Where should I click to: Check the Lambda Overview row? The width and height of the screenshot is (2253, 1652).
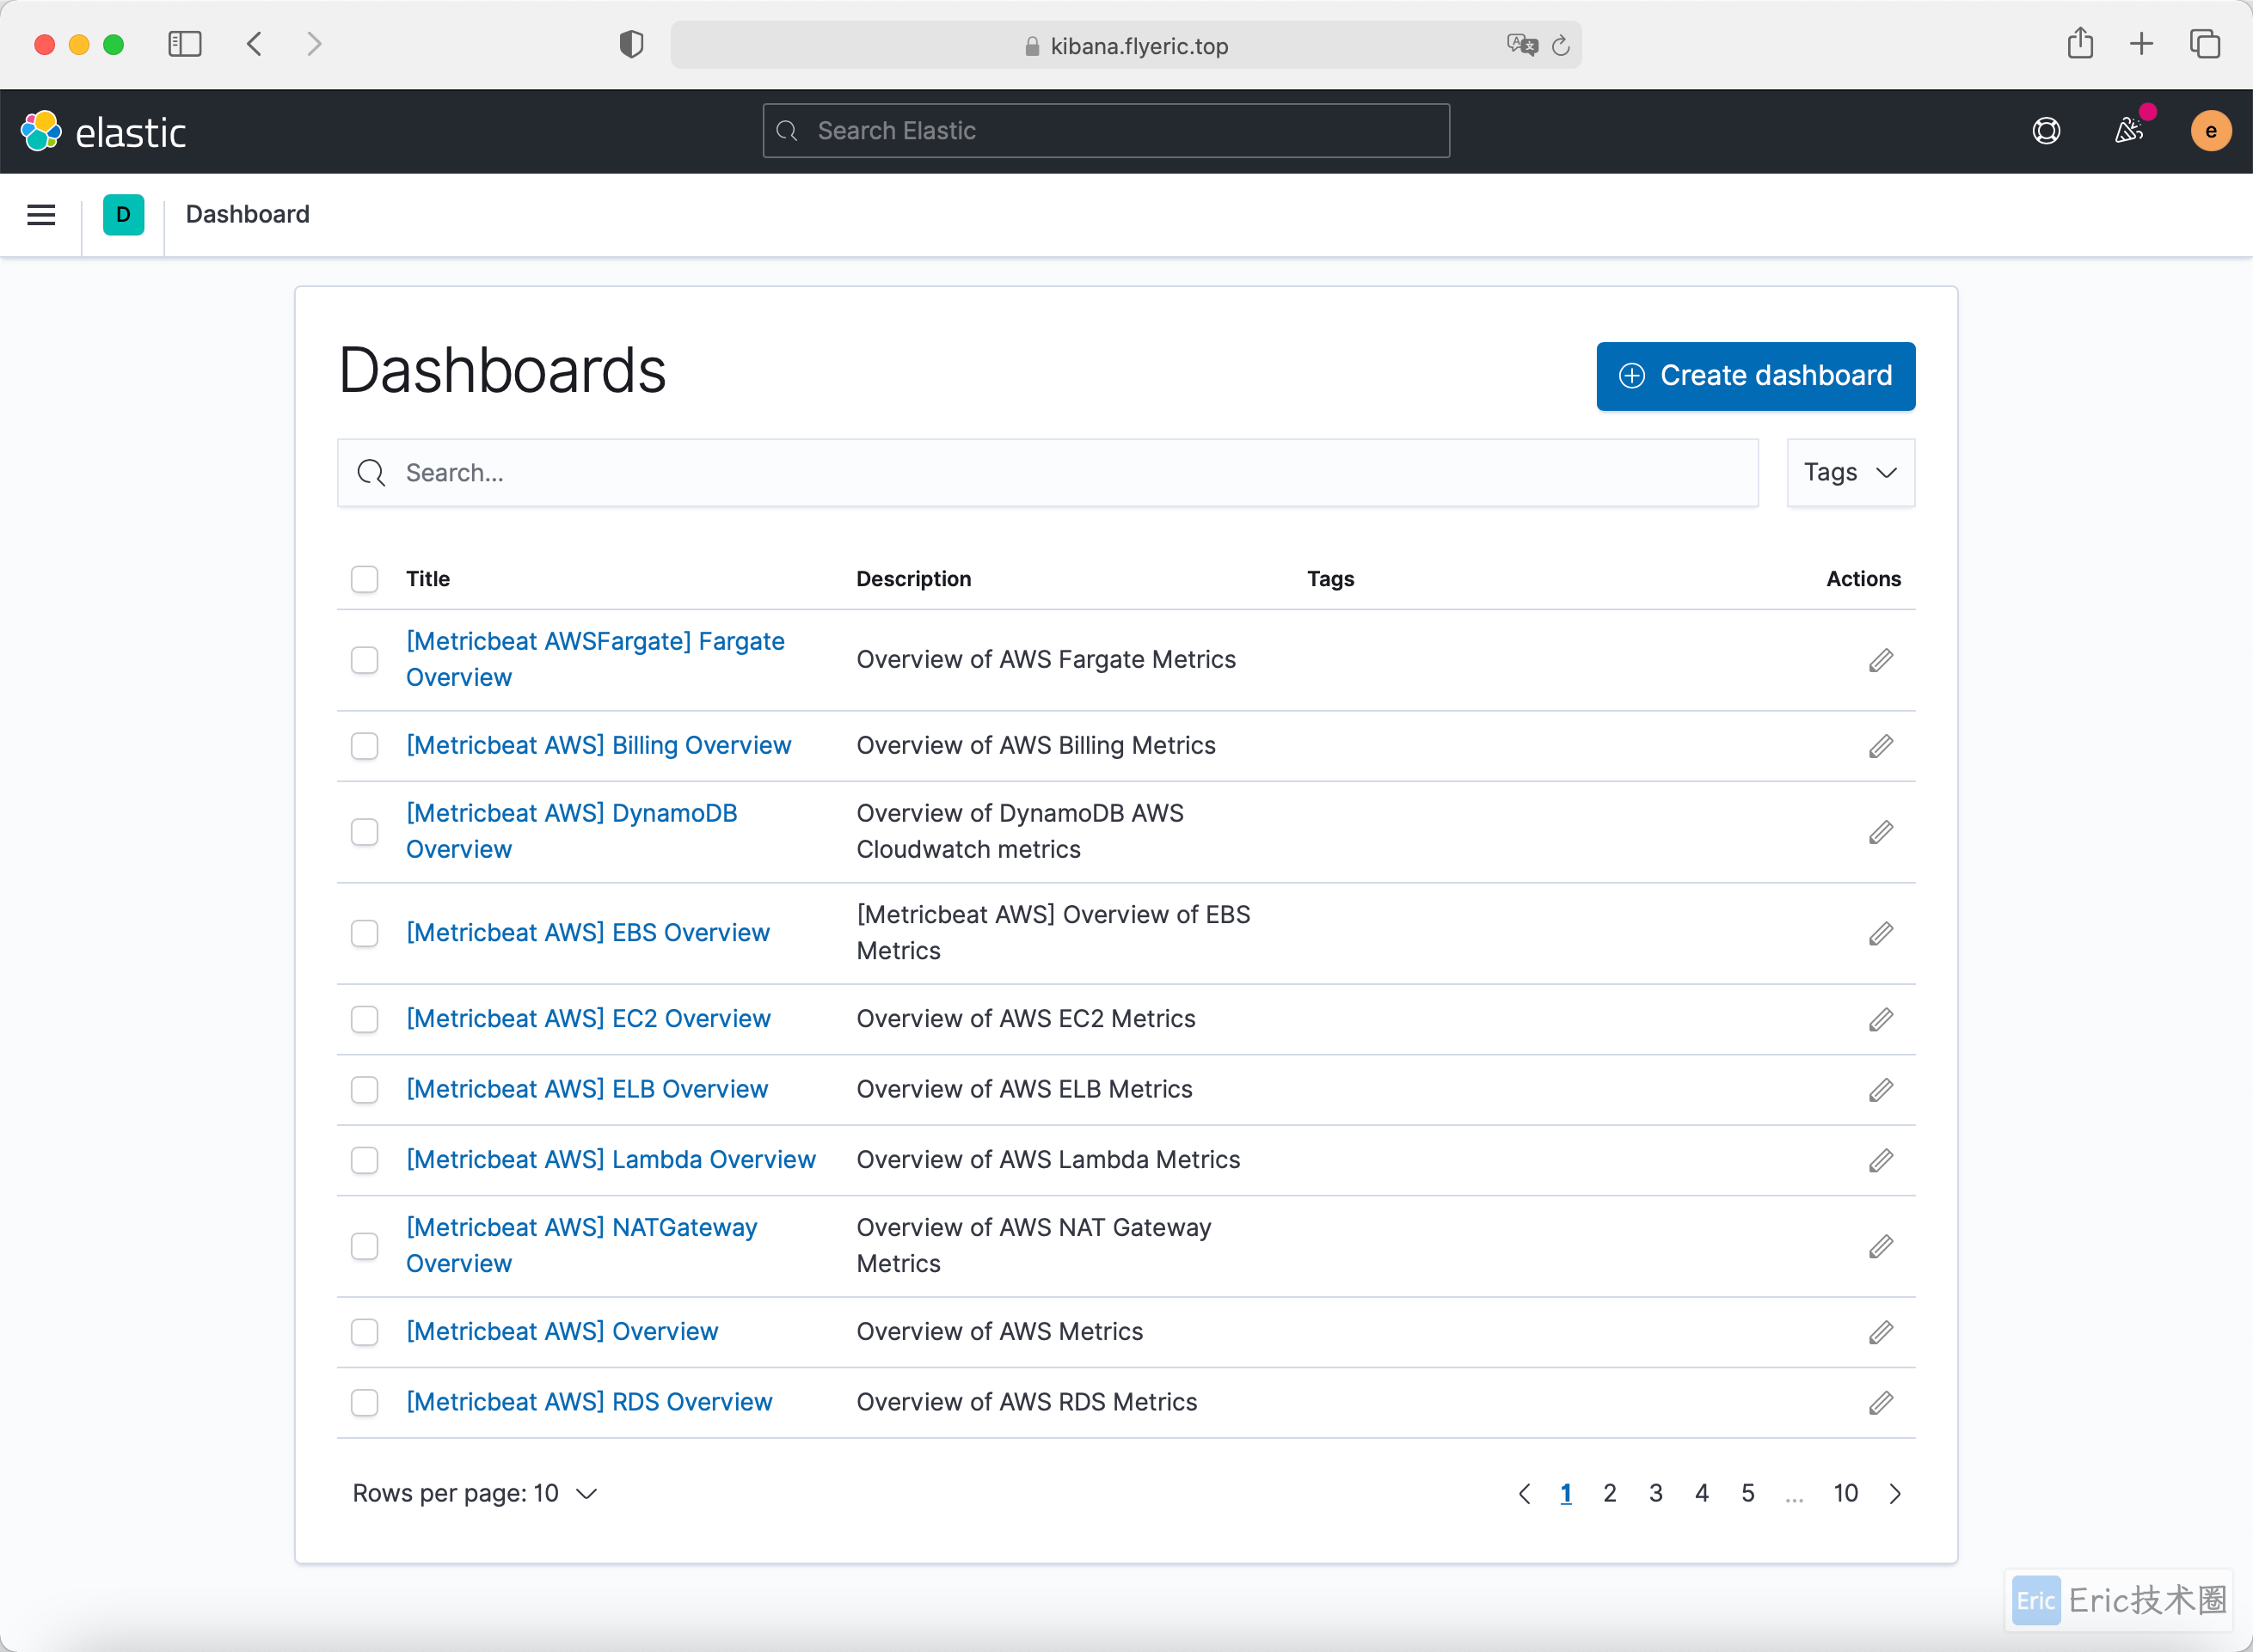pyautogui.click(x=364, y=1160)
